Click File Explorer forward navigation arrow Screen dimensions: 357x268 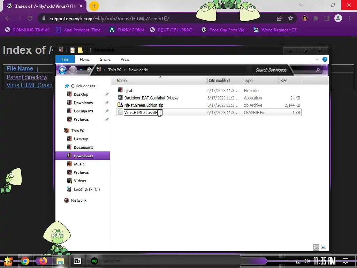73,70
